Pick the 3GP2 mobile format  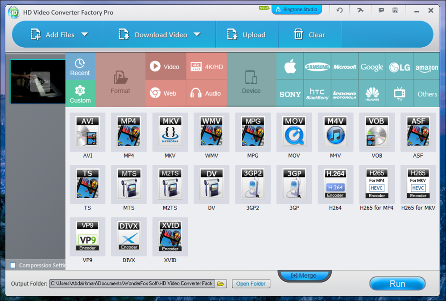pyautogui.click(x=253, y=184)
